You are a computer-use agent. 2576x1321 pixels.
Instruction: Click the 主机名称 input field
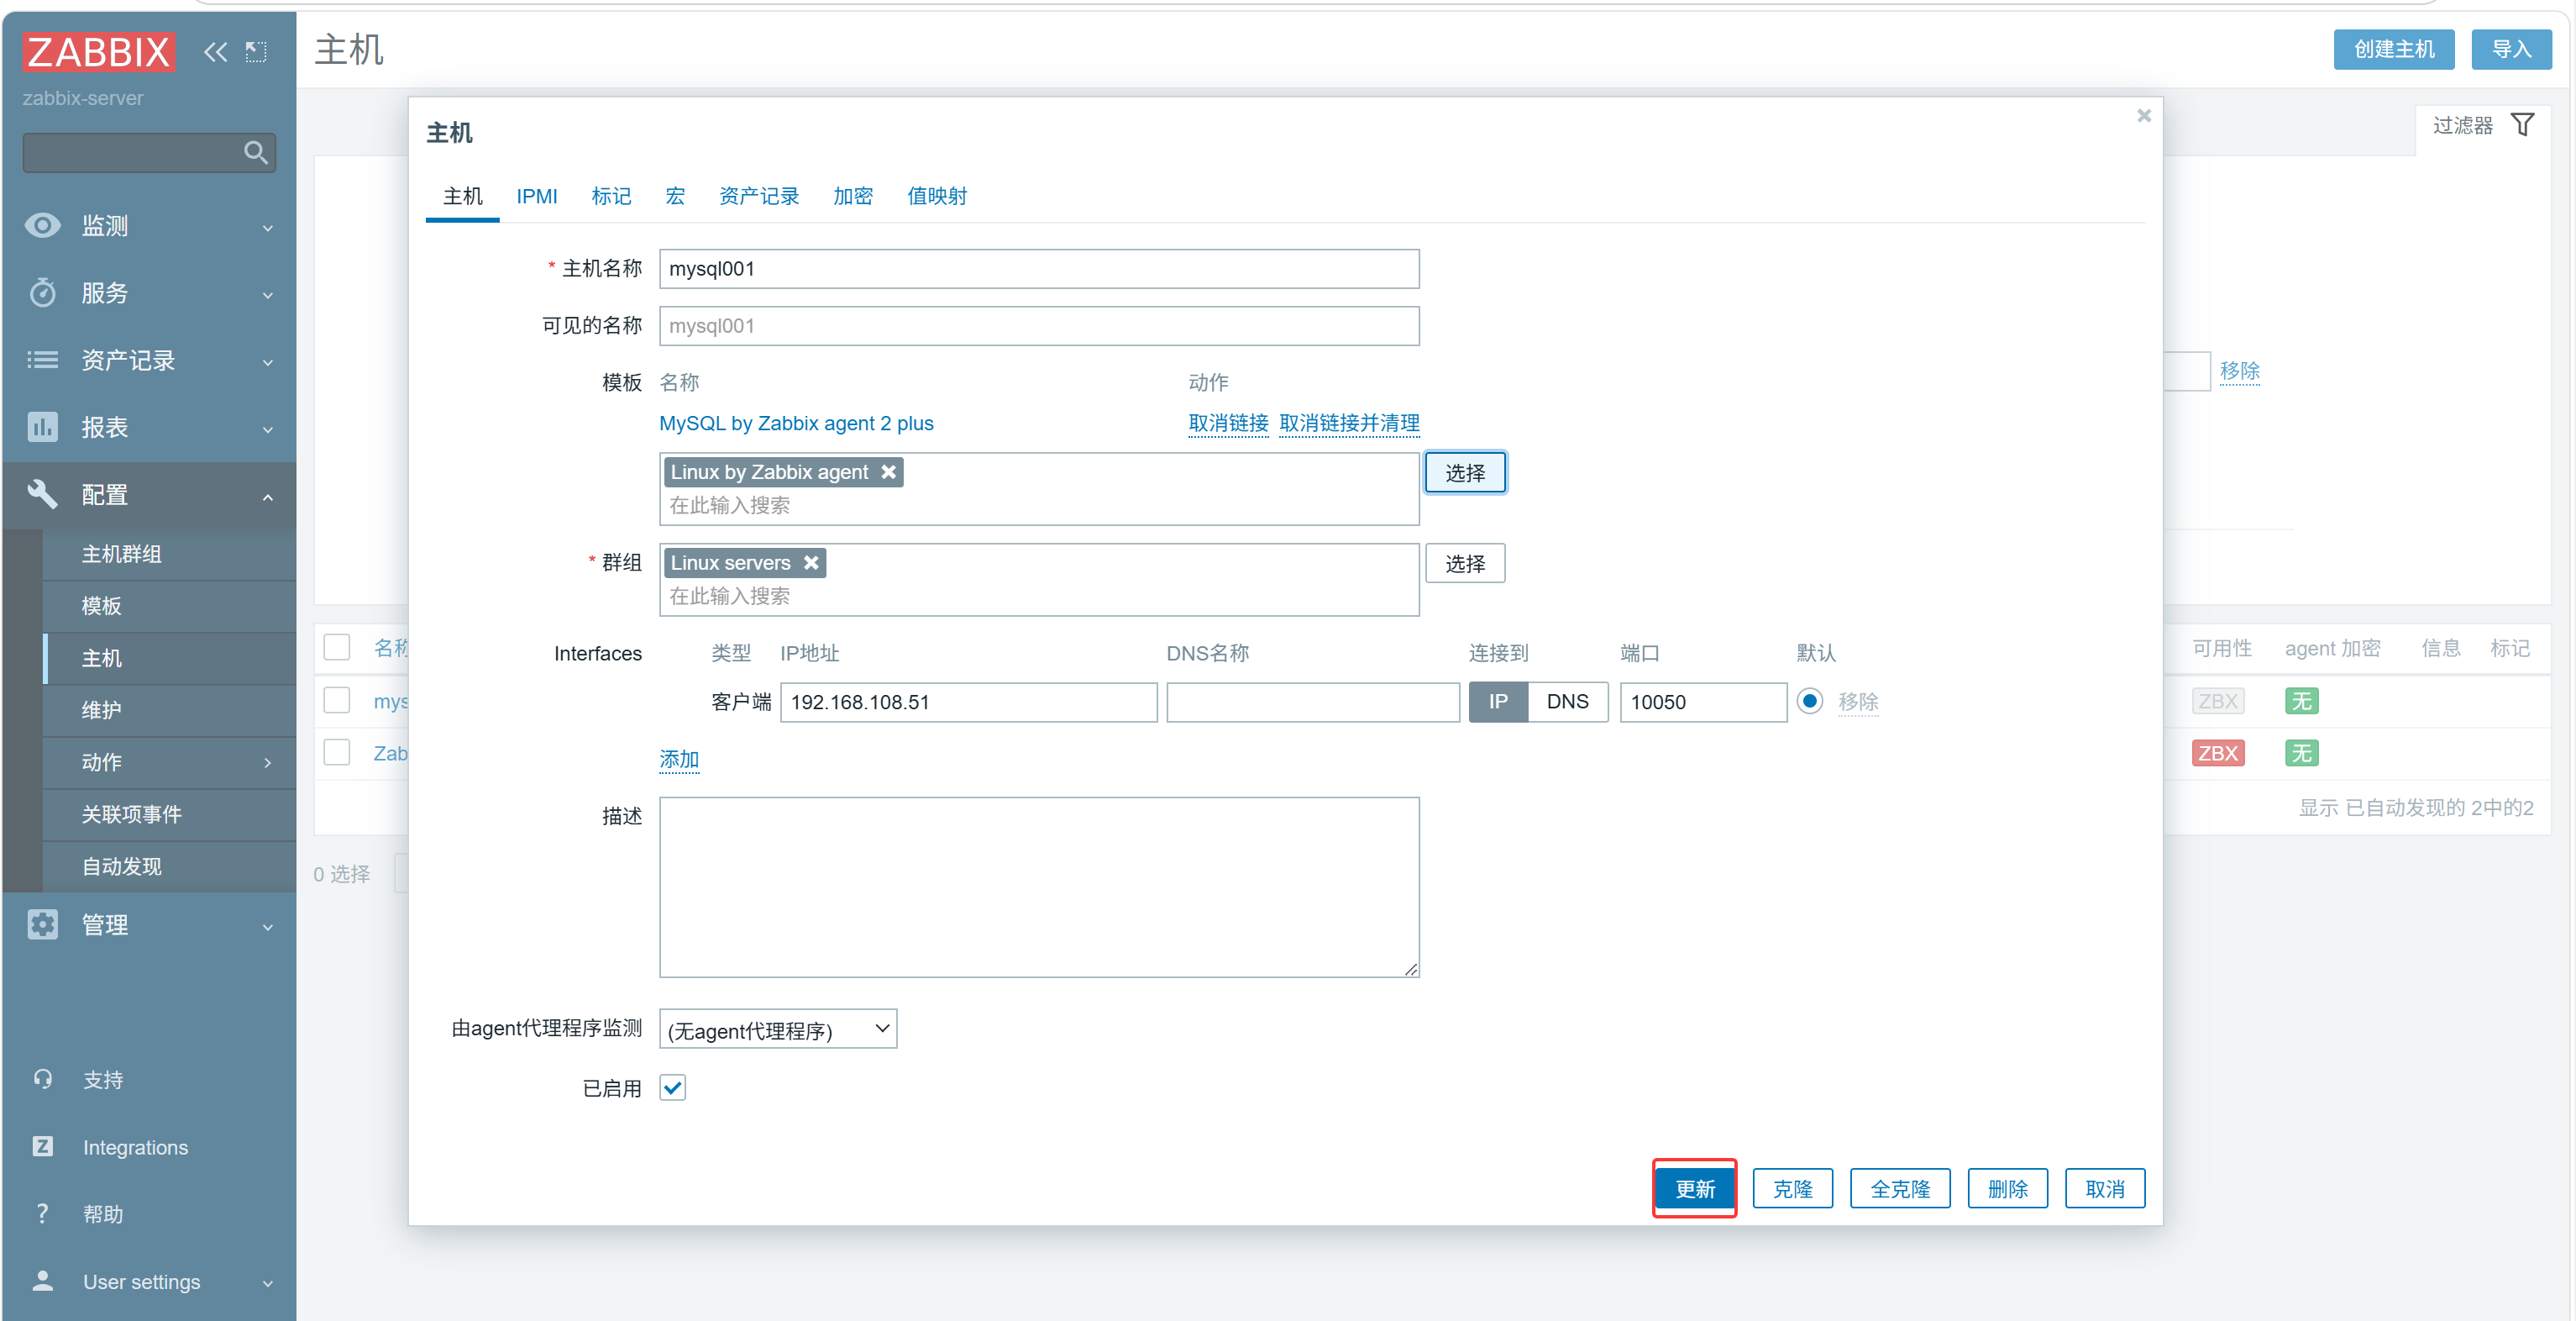1039,268
